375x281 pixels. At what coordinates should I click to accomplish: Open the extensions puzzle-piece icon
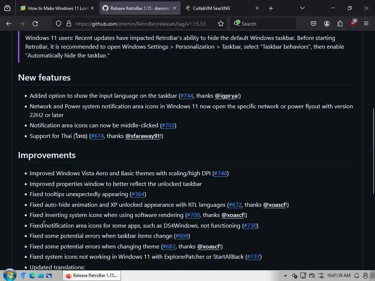pyautogui.click(x=340, y=24)
